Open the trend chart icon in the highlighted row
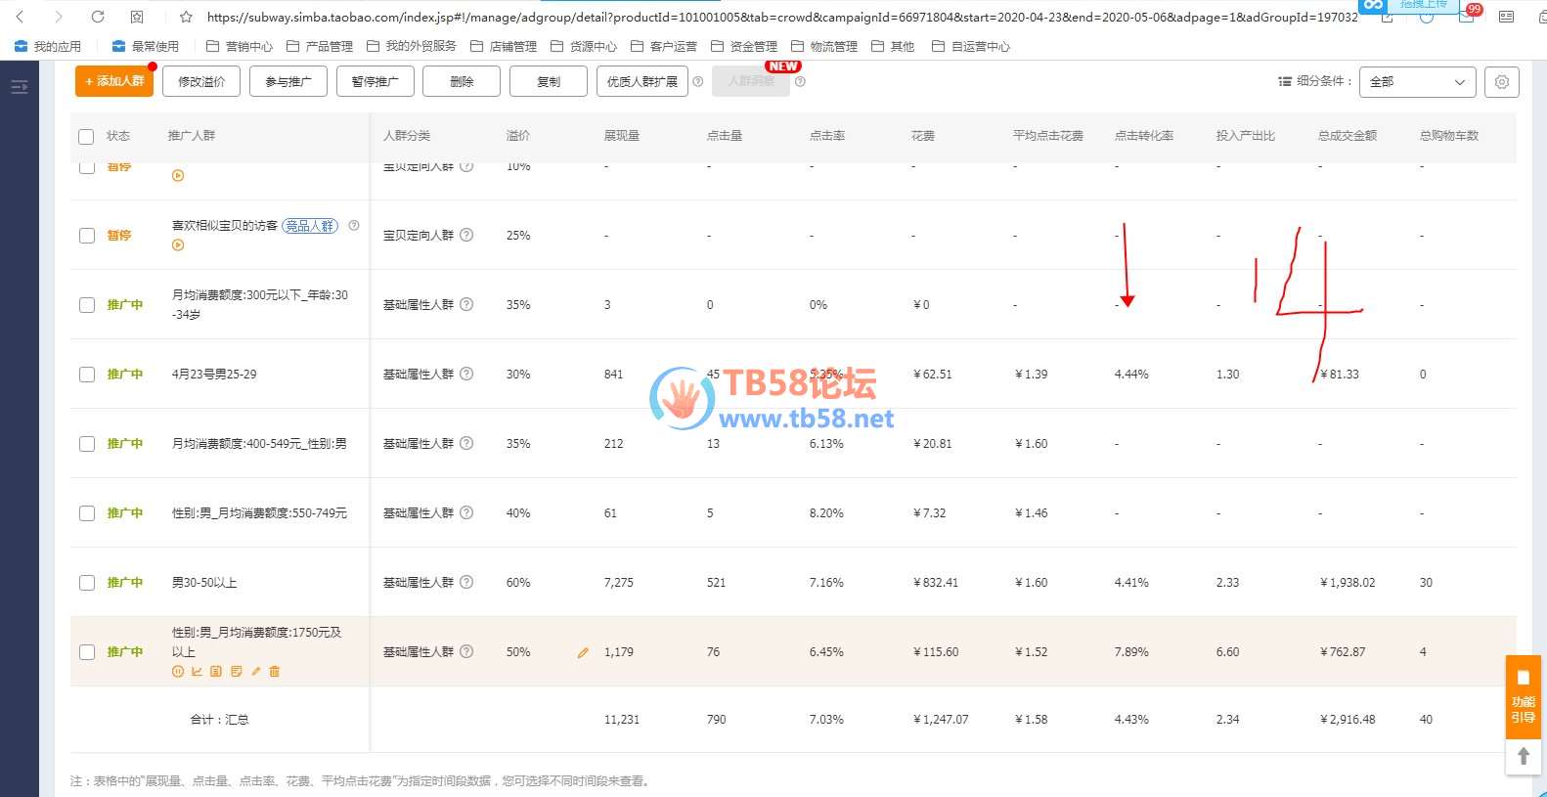The height and width of the screenshot is (797, 1547). coord(197,672)
